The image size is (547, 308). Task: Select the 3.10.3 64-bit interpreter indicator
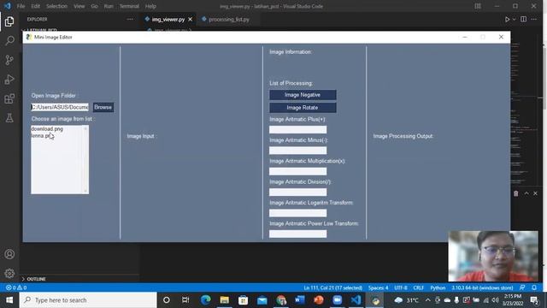point(482,287)
